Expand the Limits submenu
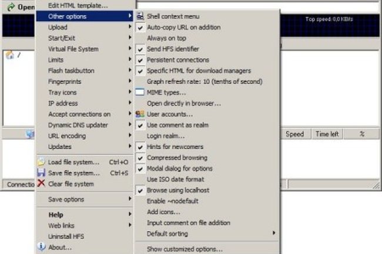The image size is (382, 254). pyautogui.click(x=85, y=60)
